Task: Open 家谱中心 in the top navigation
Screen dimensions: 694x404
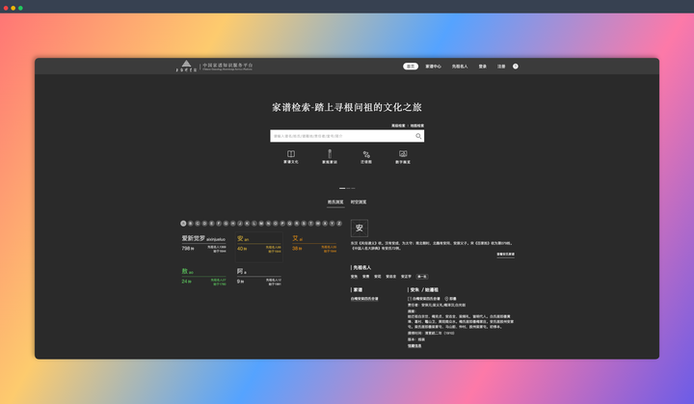Action: point(434,67)
